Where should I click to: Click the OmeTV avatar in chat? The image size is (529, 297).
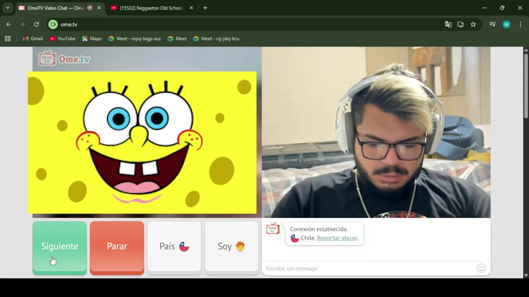(x=273, y=229)
